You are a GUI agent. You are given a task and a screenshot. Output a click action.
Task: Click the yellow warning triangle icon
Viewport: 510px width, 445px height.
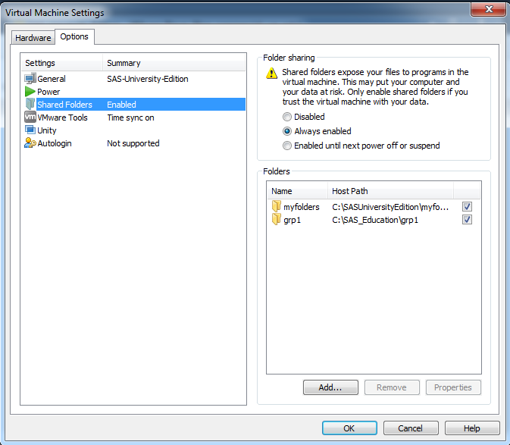271,73
